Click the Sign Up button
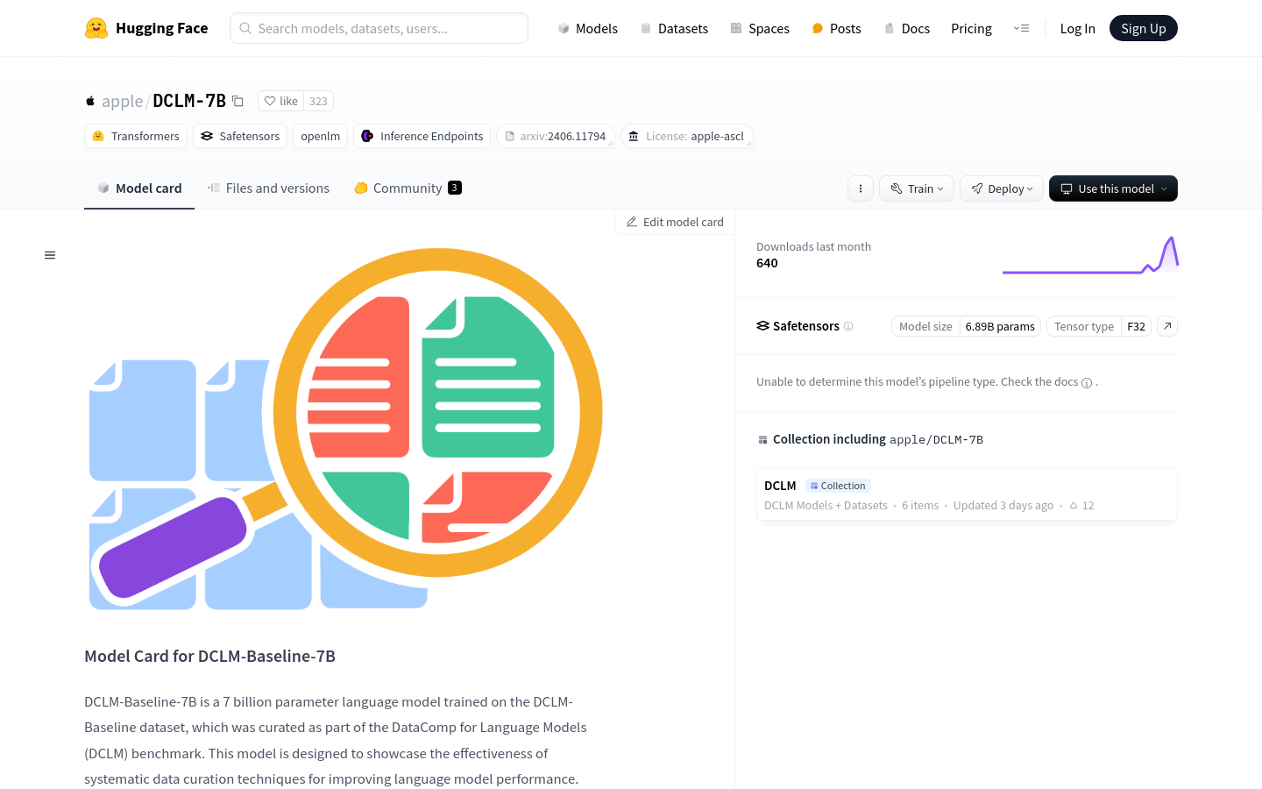Image resolution: width=1262 pixels, height=789 pixels. (x=1143, y=28)
